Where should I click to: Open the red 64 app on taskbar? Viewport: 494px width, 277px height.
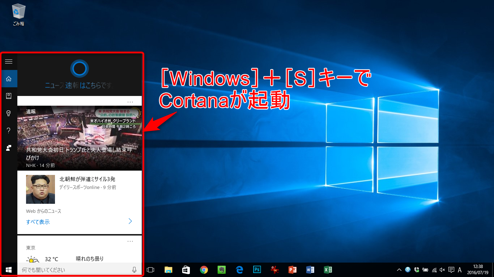275,270
